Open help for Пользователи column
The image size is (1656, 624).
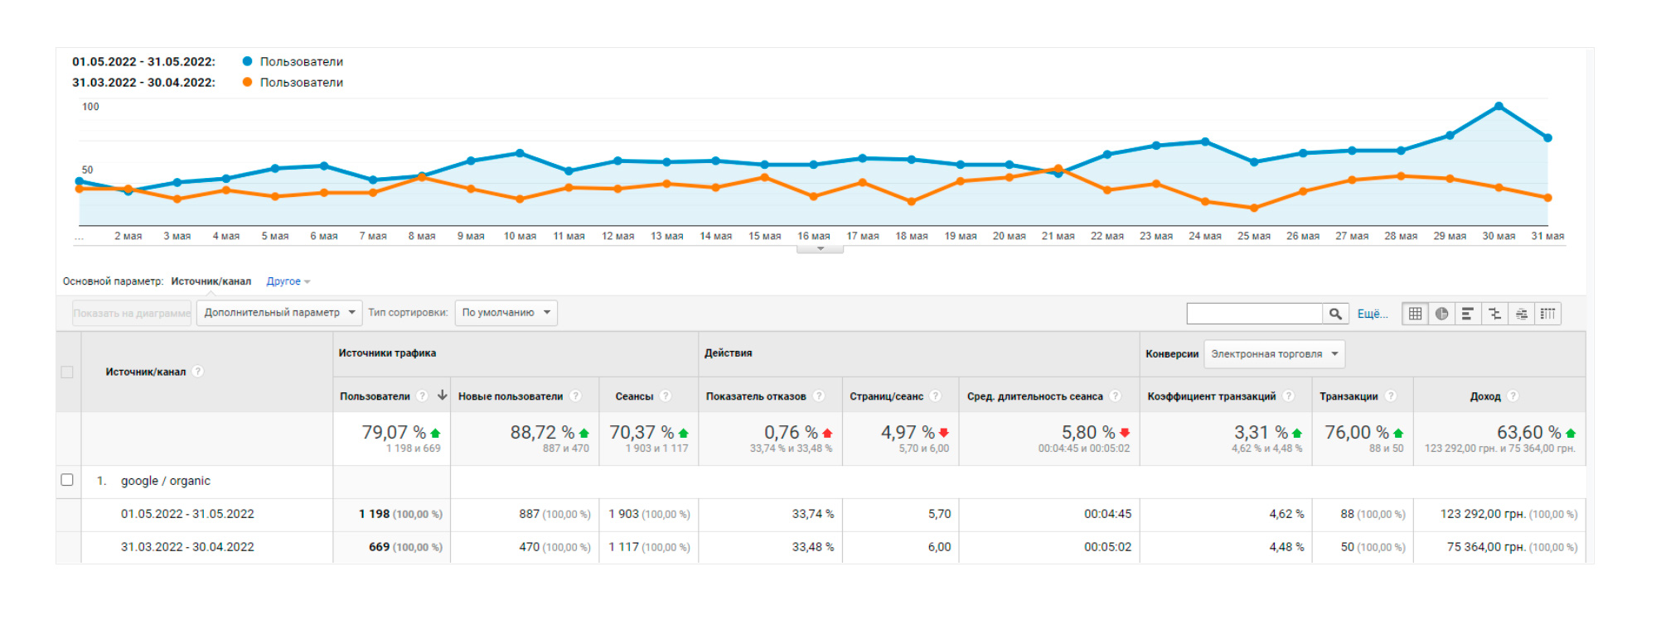coord(422,396)
